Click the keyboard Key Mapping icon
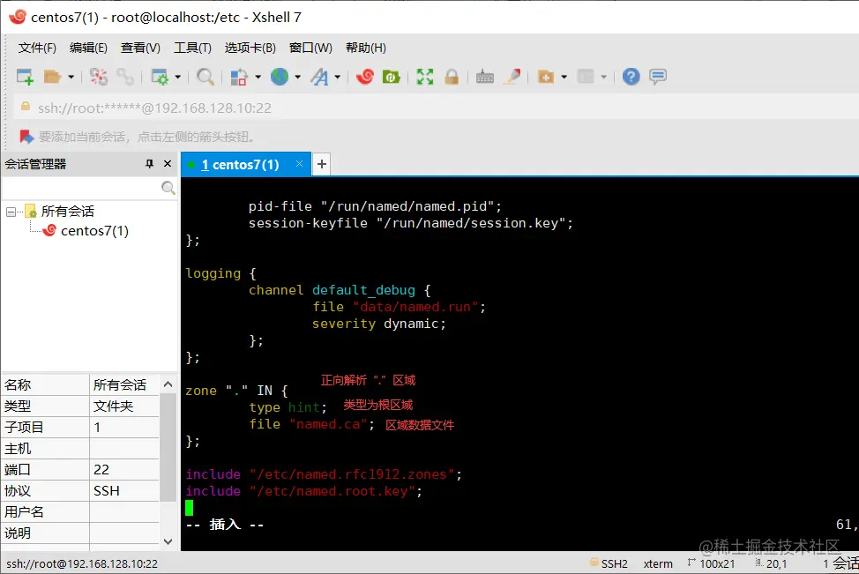The height and width of the screenshot is (574, 859). click(485, 77)
